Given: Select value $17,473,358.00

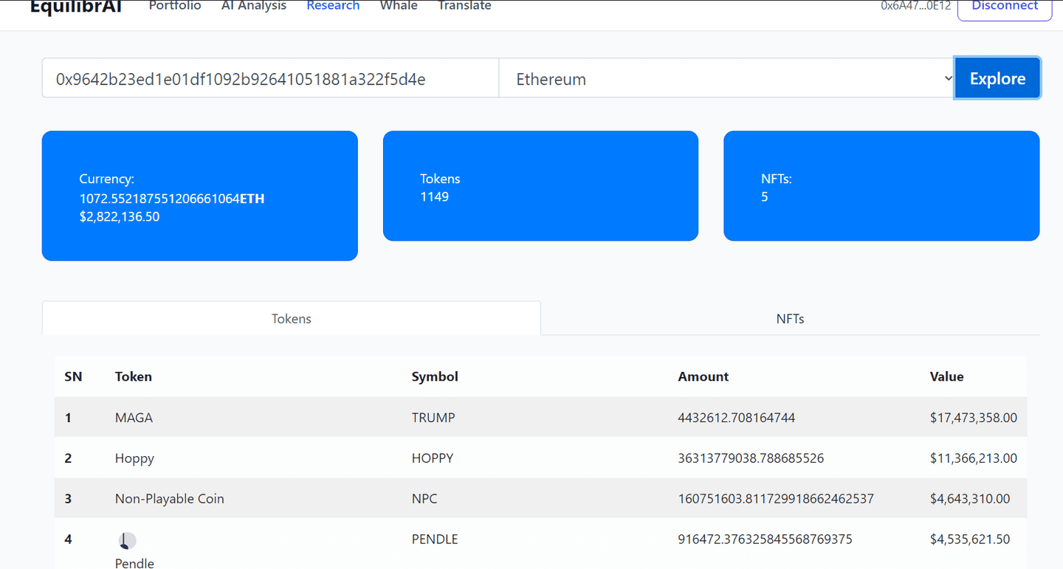Looking at the screenshot, I should pos(974,418).
